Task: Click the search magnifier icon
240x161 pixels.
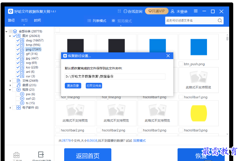Action: tap(220, 20)
